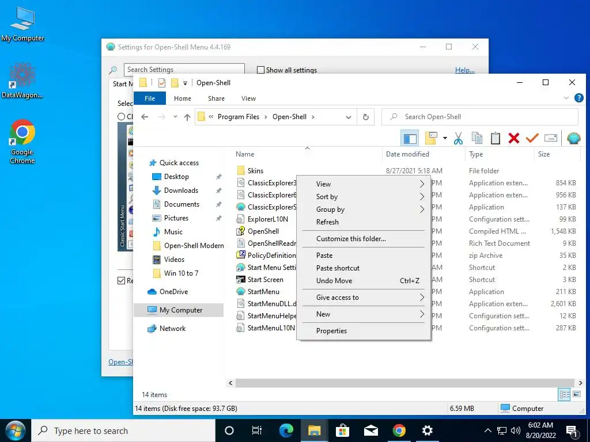Sort by Date modified column header
Screen dimensions: 590x442
(423, 154)
